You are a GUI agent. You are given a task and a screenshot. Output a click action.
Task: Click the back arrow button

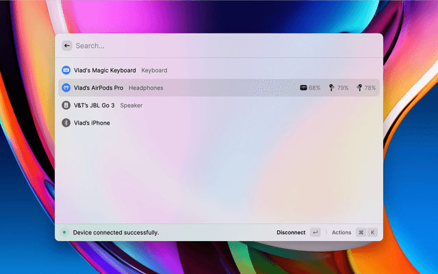click(66, 46)
